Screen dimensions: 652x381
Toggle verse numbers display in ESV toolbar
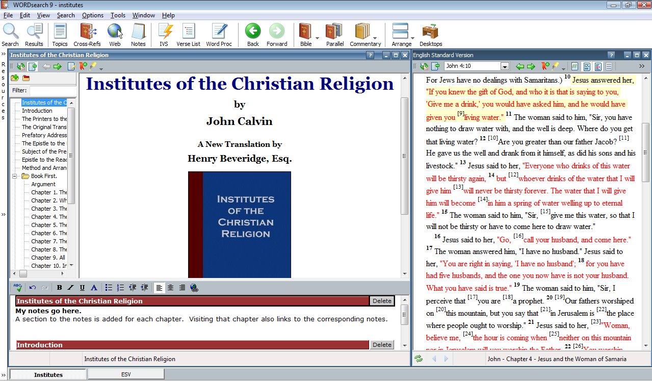coord(575,66)
